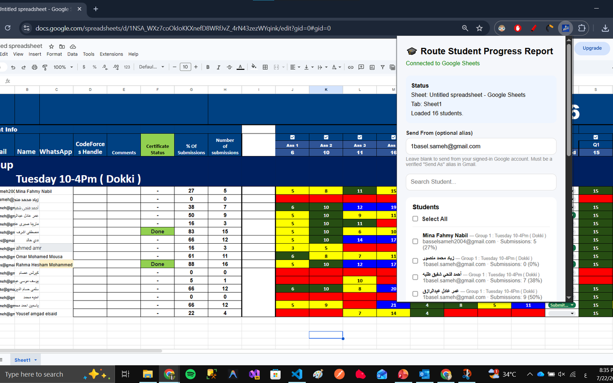Open the Submit... dropdown chip in the sheet
This screenshot has height=383, width=613.
pyautogui.click(x=562, y=305)
